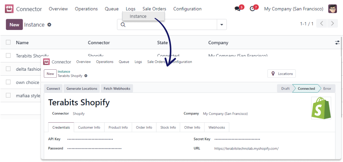Image resolution: width=343 pixels, height=162 pixels.
Task: Select the Instance dropdown menu entry
Action: (143, 16)
